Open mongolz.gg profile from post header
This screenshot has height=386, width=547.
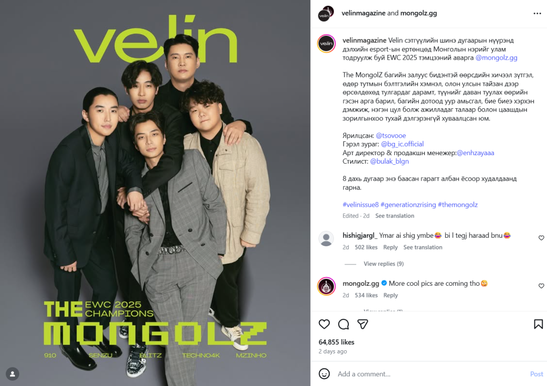pyautogui.click(x=418, y=13)
